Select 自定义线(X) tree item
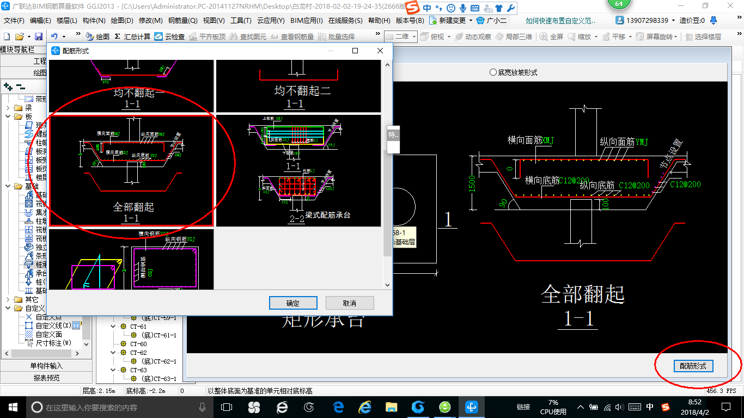Viewport: 744px width, 418px height. coord(53,325)
